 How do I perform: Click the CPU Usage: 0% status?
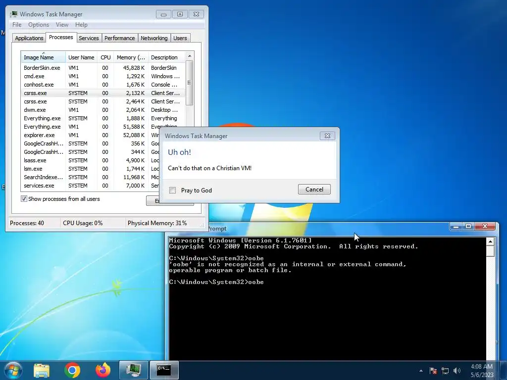coord(83,223)
